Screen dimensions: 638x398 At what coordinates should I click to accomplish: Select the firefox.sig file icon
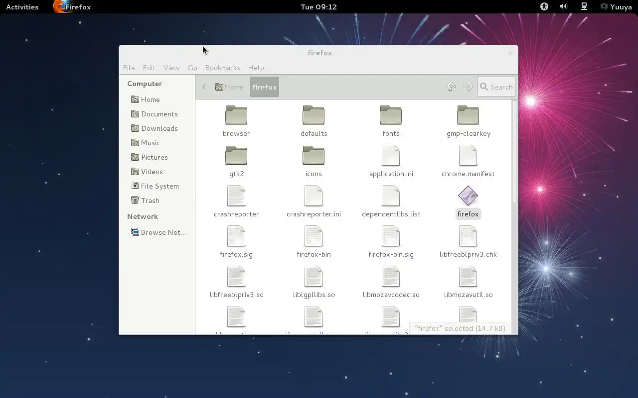point(236,236)
